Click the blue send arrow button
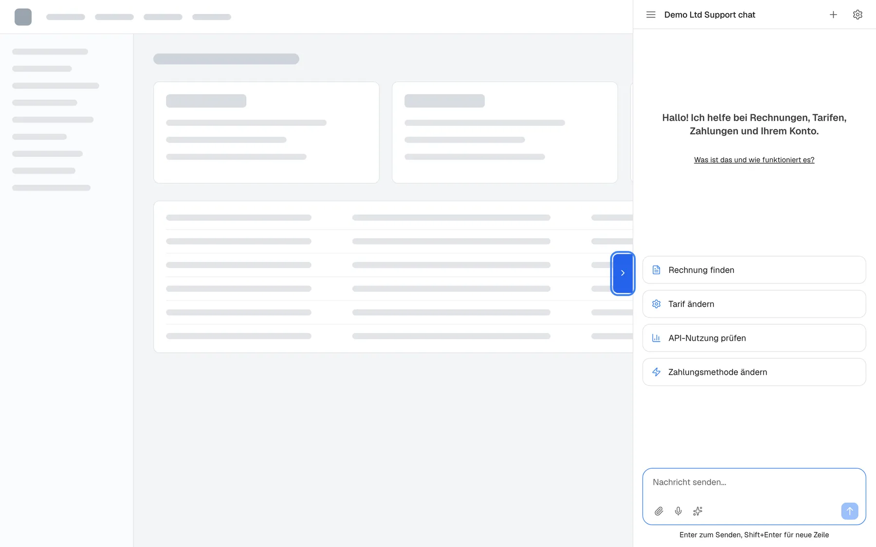 (x=850, y=511)
